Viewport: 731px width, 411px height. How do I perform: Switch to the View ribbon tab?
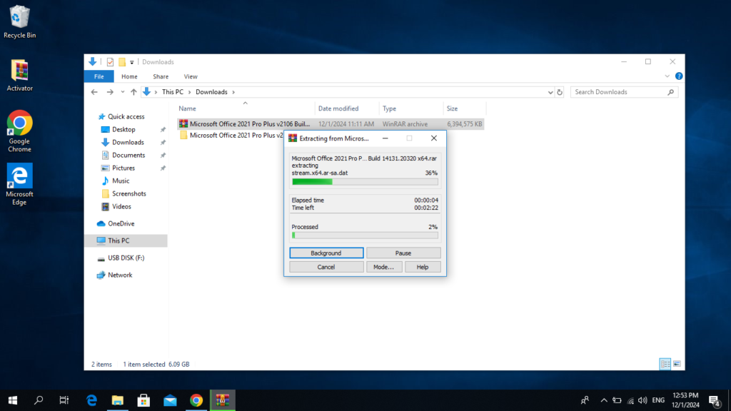(190, 76)
